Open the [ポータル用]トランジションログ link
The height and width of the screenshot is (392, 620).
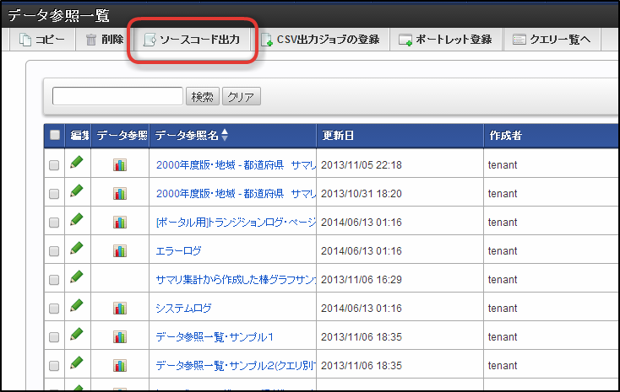236,223
